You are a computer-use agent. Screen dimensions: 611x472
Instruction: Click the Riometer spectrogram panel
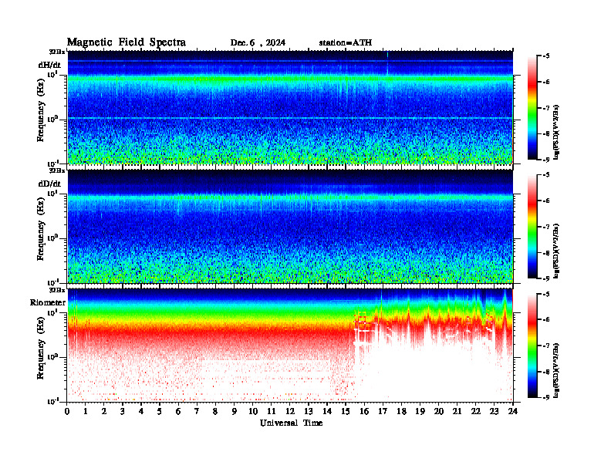pos(290,346)
